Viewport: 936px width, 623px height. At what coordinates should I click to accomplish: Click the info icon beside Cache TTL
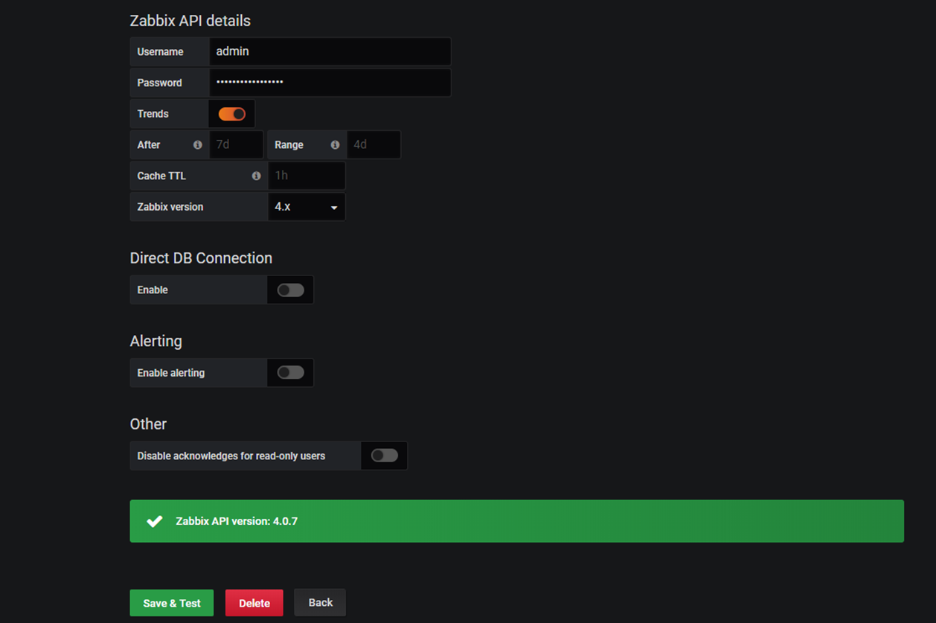256,176
